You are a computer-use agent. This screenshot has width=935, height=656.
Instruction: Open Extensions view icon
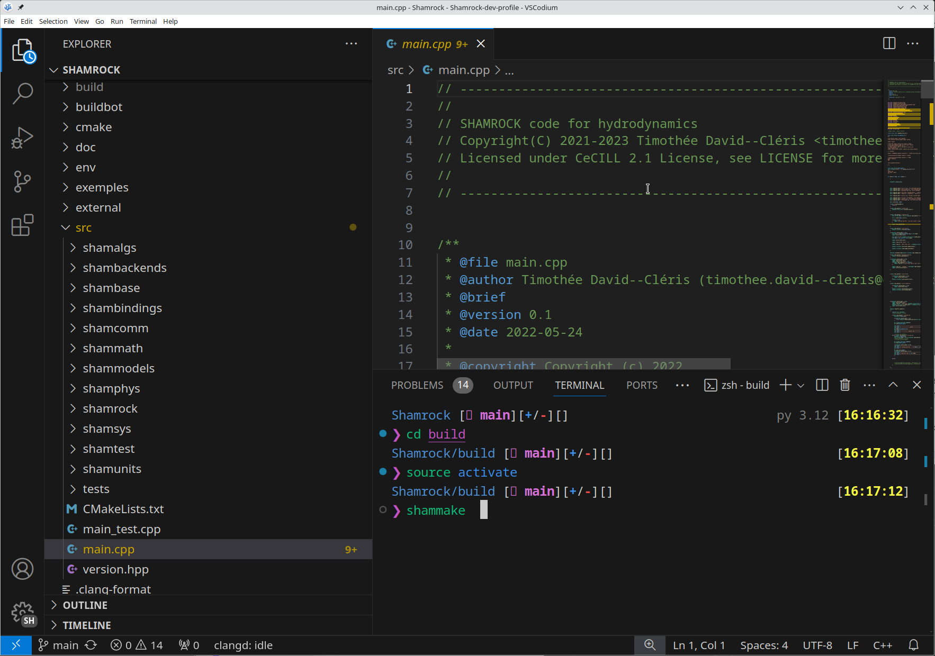(x=23, y=225)
